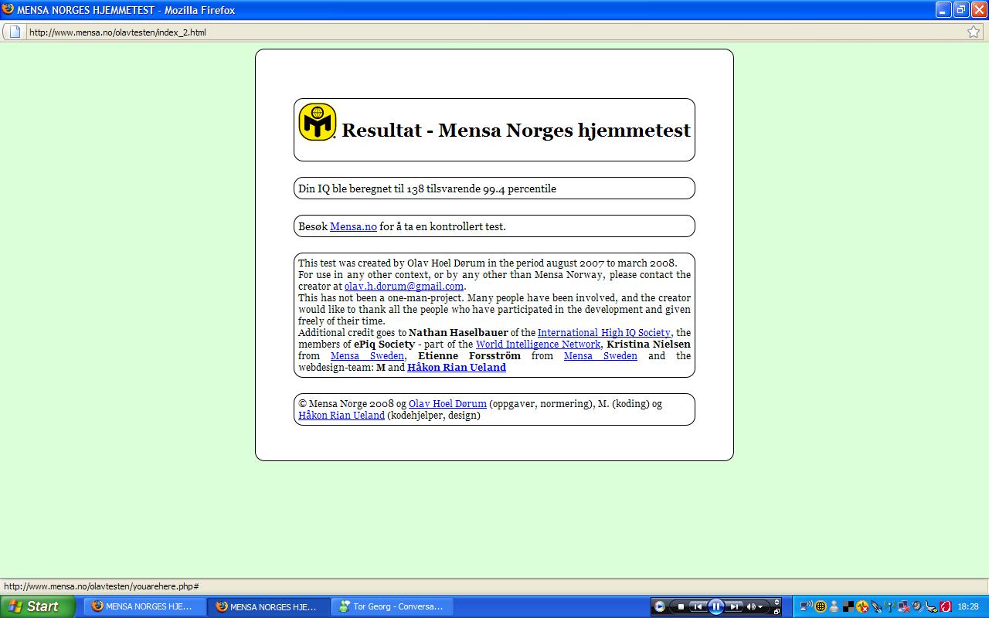Click the red square tray icon
The height and width of the screenshot is (618, 989).
pos(944,606)
